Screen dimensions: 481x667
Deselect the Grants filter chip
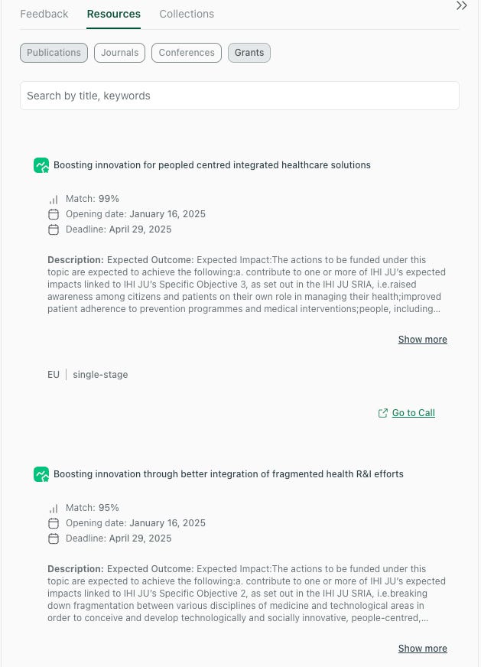click(x=249, y=53)
